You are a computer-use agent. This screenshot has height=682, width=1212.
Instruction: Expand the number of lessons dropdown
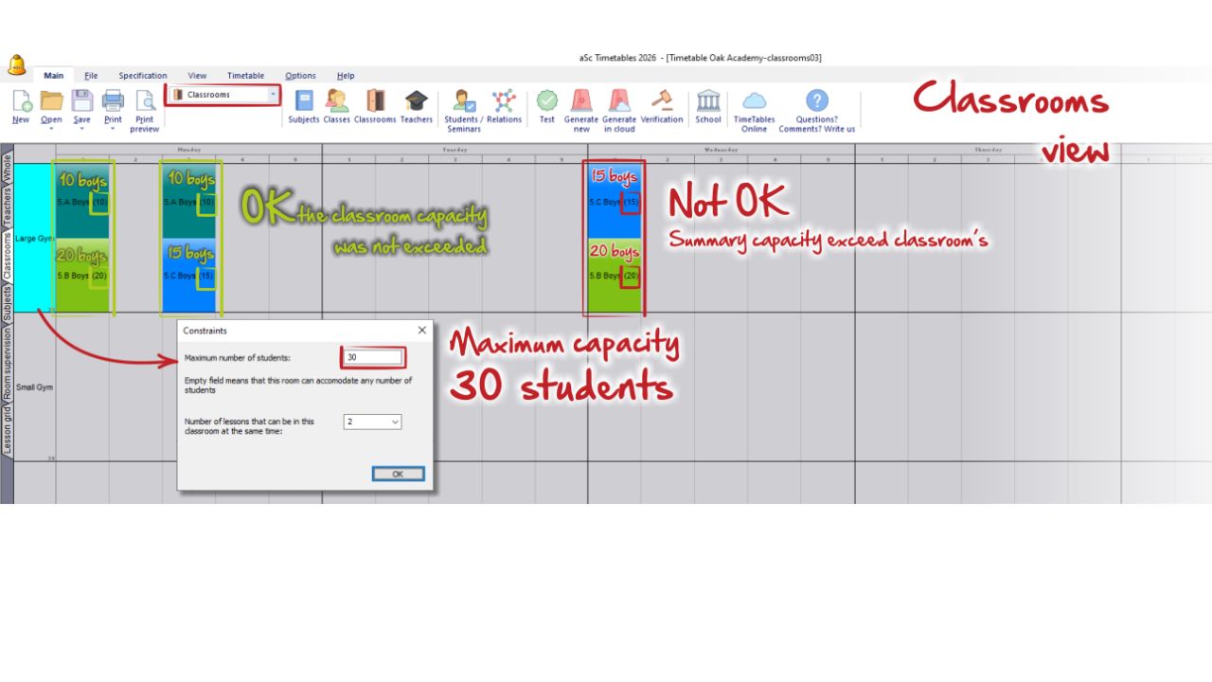click(x=394, y=422)
